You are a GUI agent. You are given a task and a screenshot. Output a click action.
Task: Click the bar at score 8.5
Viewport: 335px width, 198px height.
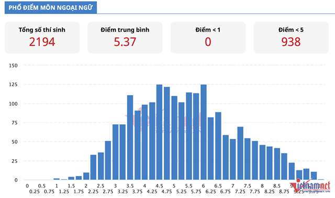tap(277, 164)
